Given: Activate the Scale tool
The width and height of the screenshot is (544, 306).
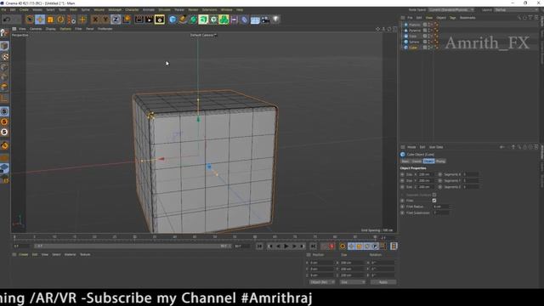Looking at the screenshot, I should 51,20.
